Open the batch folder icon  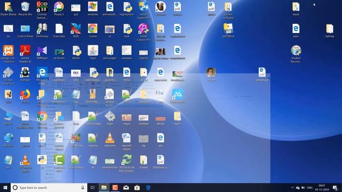click(177, 118)
